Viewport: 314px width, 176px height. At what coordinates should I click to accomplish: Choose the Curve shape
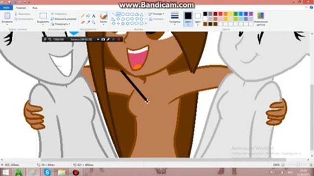click(118, 14)
